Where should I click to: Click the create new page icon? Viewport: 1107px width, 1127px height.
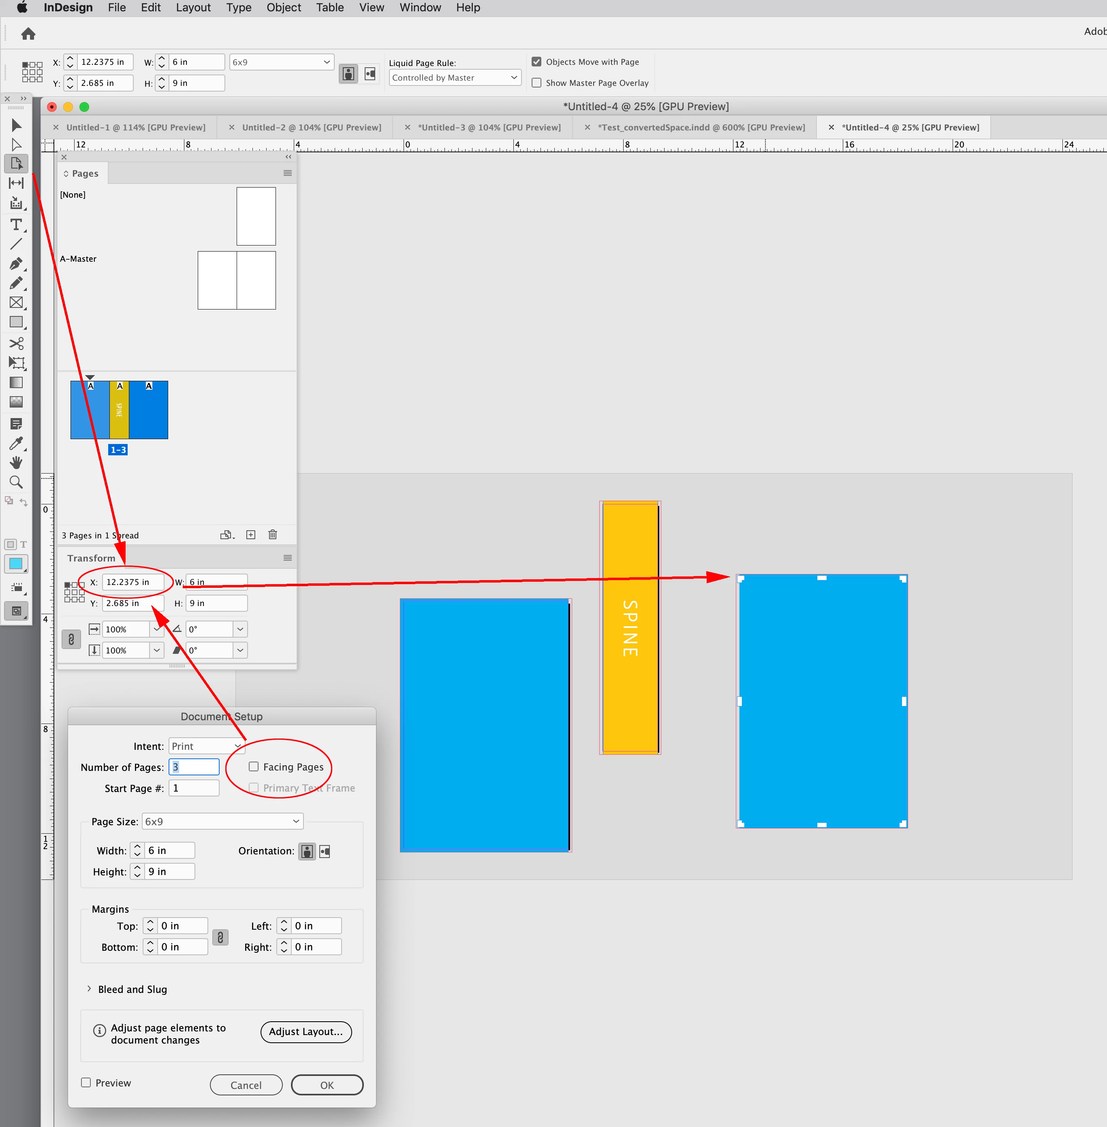250,535
